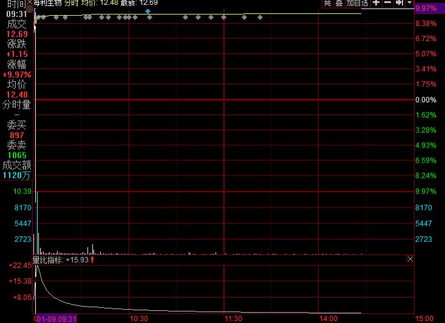Click the 量比指标 indicator label

[x=48, y=260]
